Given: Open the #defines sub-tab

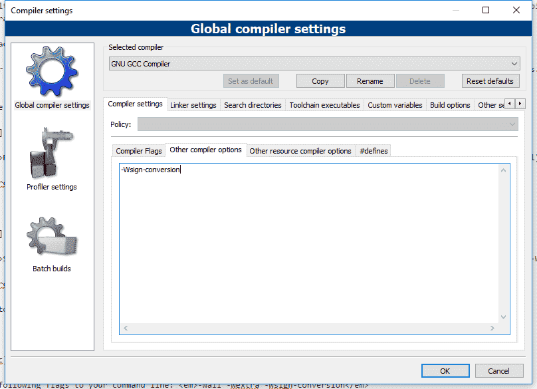Looking at the screenshot, I should click(374, 151).
